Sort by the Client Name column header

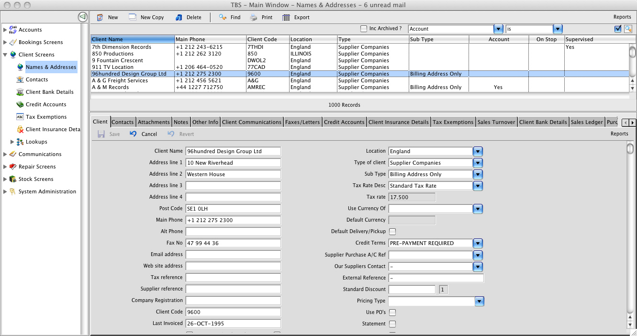pos(133,39)
